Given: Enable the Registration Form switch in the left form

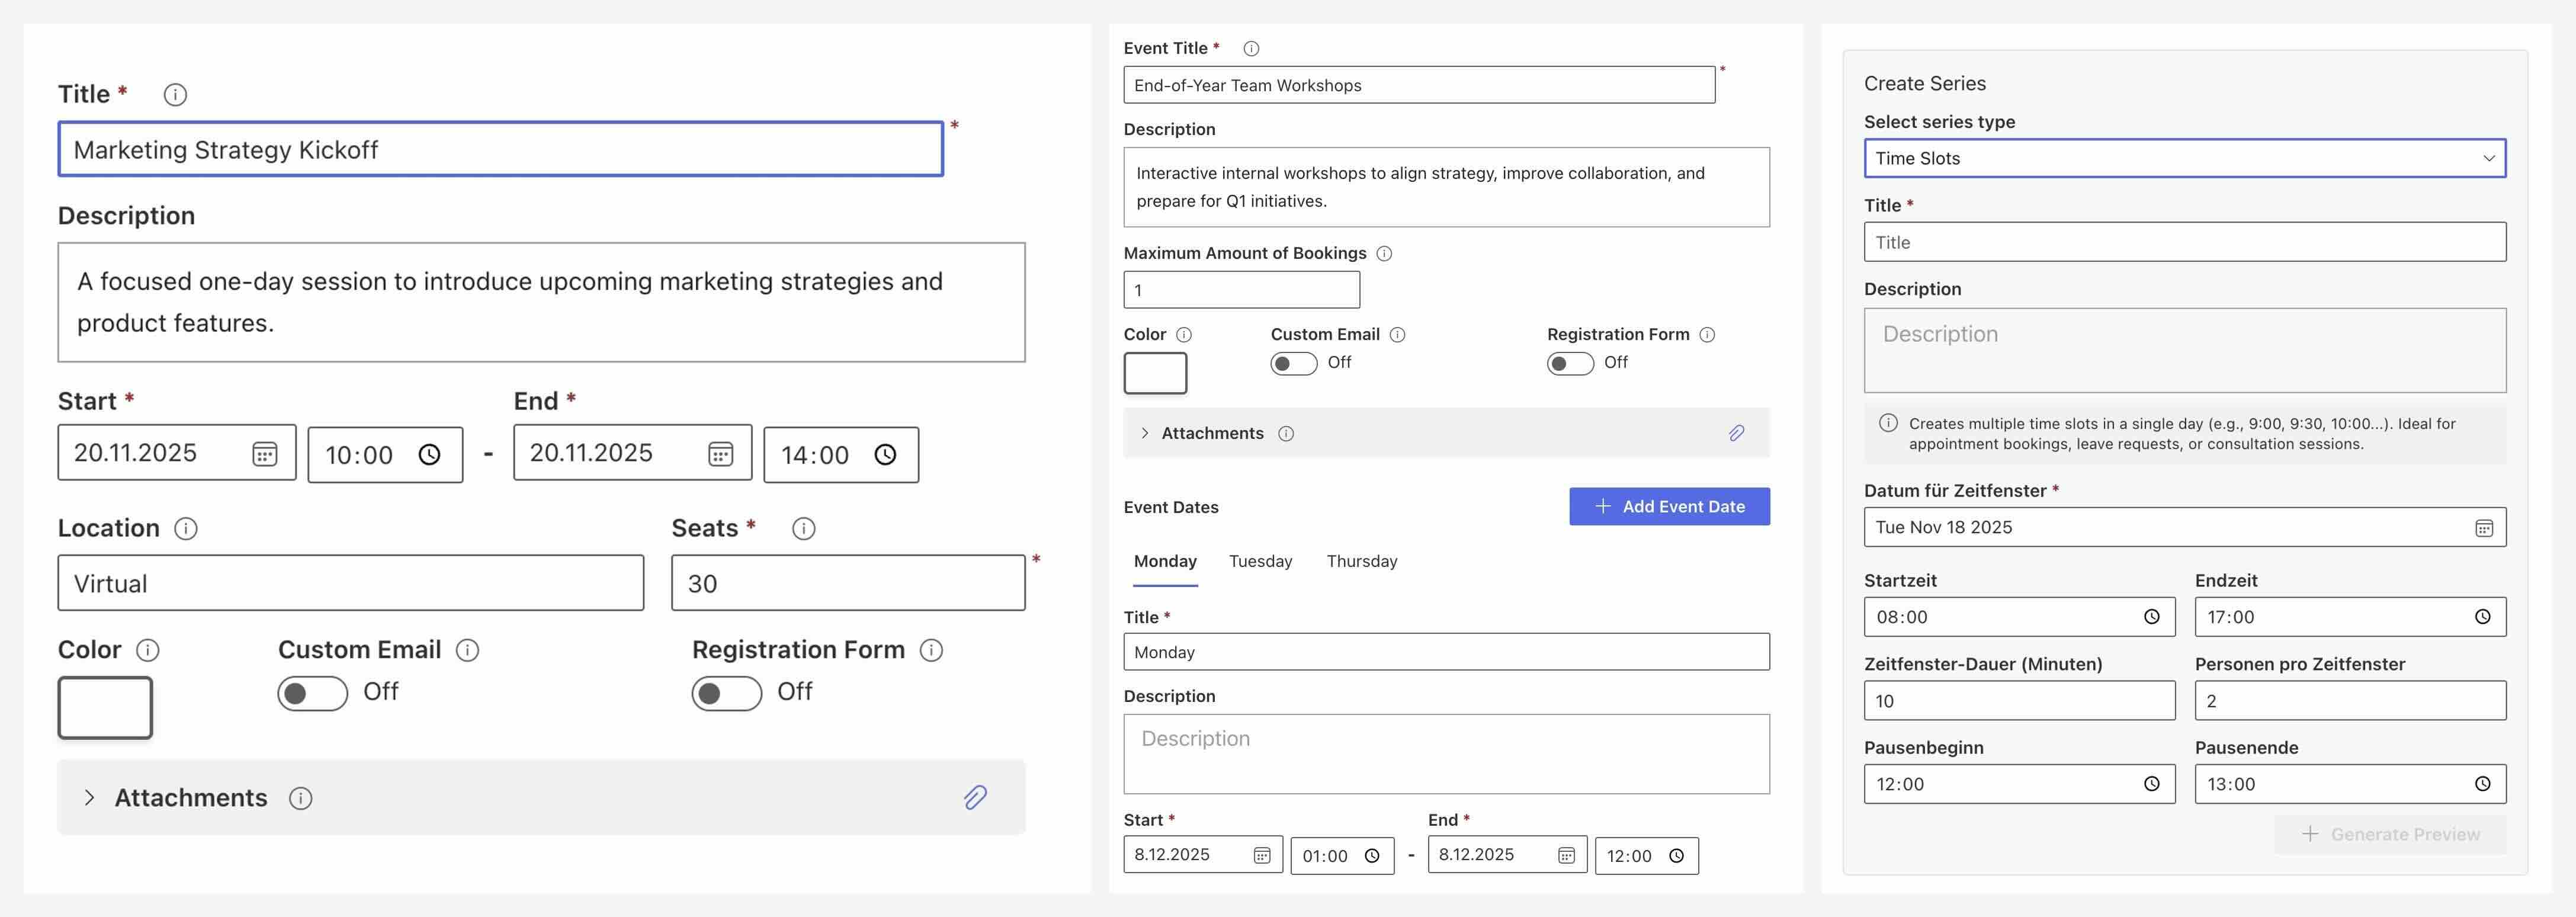Looking at the screenshot, I should coord(726,693).
